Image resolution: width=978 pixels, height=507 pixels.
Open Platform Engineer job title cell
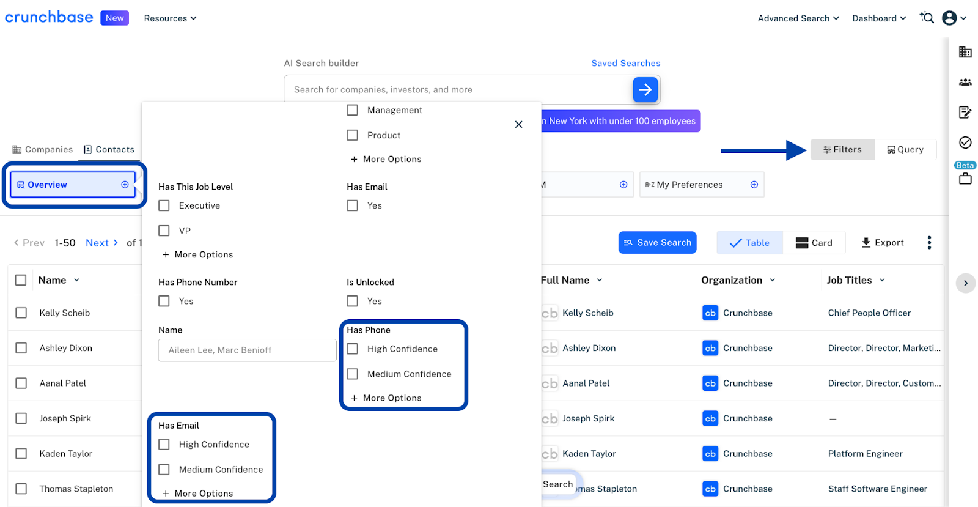865,454
